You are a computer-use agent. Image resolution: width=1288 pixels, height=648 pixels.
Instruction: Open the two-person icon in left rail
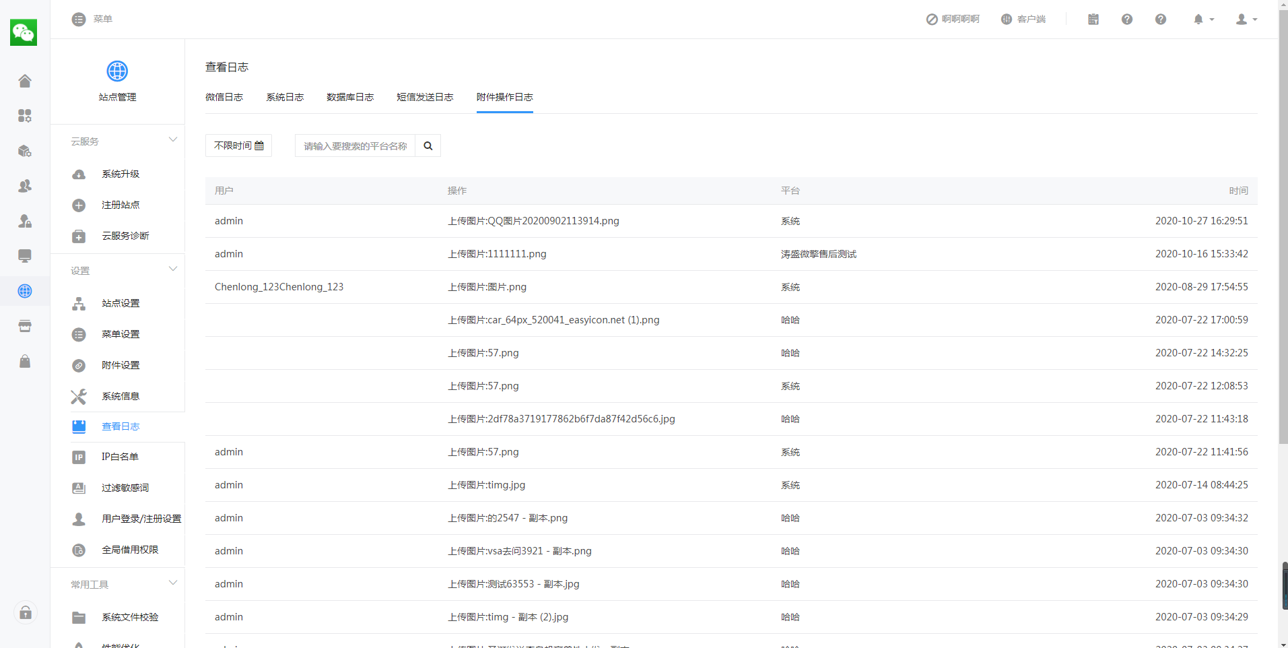coord(25,186)
